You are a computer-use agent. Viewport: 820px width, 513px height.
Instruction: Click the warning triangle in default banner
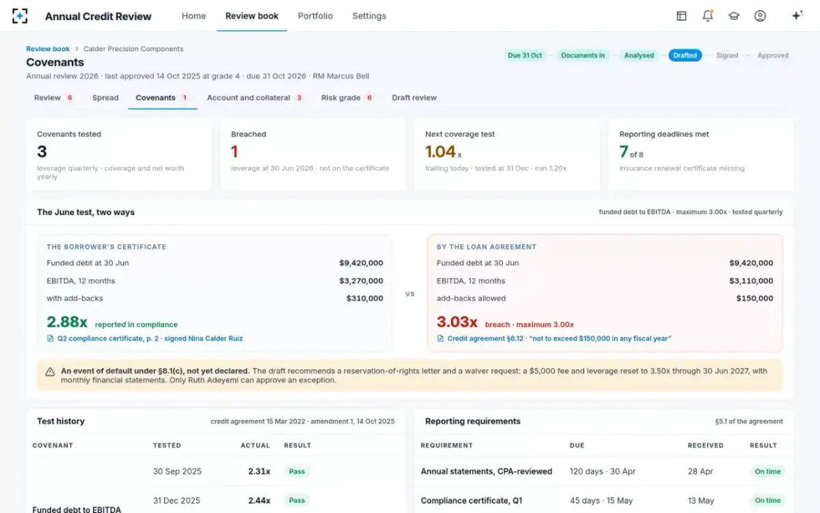(x=50, y=372)
